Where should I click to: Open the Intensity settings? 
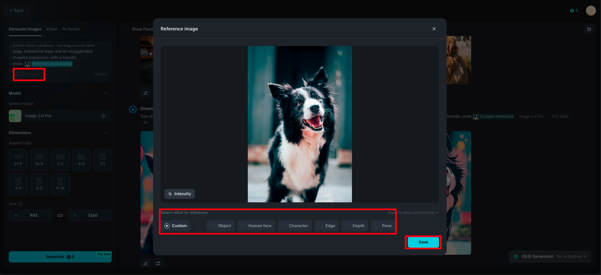coord(179,194)
